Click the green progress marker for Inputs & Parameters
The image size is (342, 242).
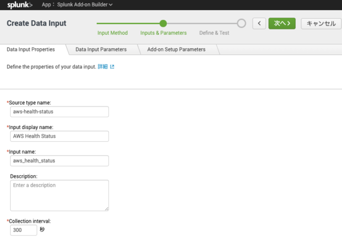163,24
